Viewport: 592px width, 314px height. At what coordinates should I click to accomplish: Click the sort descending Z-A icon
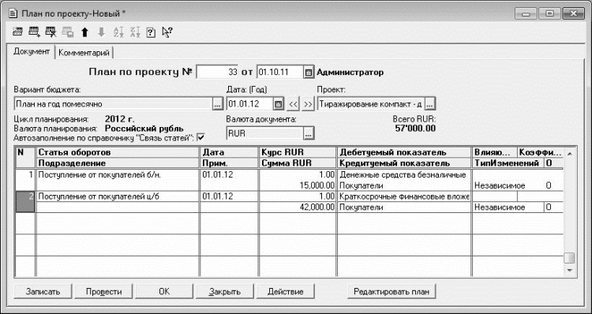(135, 32)
